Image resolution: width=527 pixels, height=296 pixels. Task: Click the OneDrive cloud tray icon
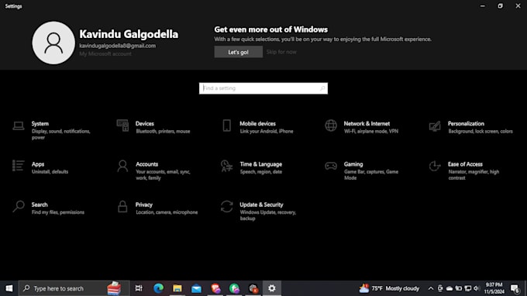click(x=449, y=288)
